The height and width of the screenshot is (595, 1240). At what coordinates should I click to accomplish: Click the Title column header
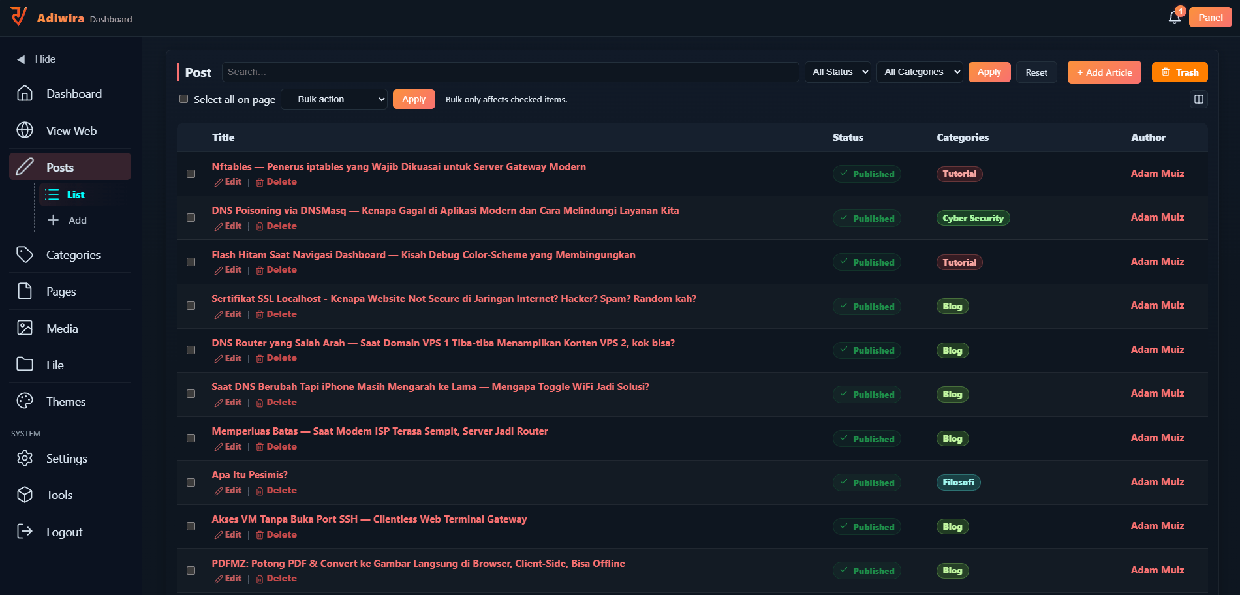click(x=223, y=137)
